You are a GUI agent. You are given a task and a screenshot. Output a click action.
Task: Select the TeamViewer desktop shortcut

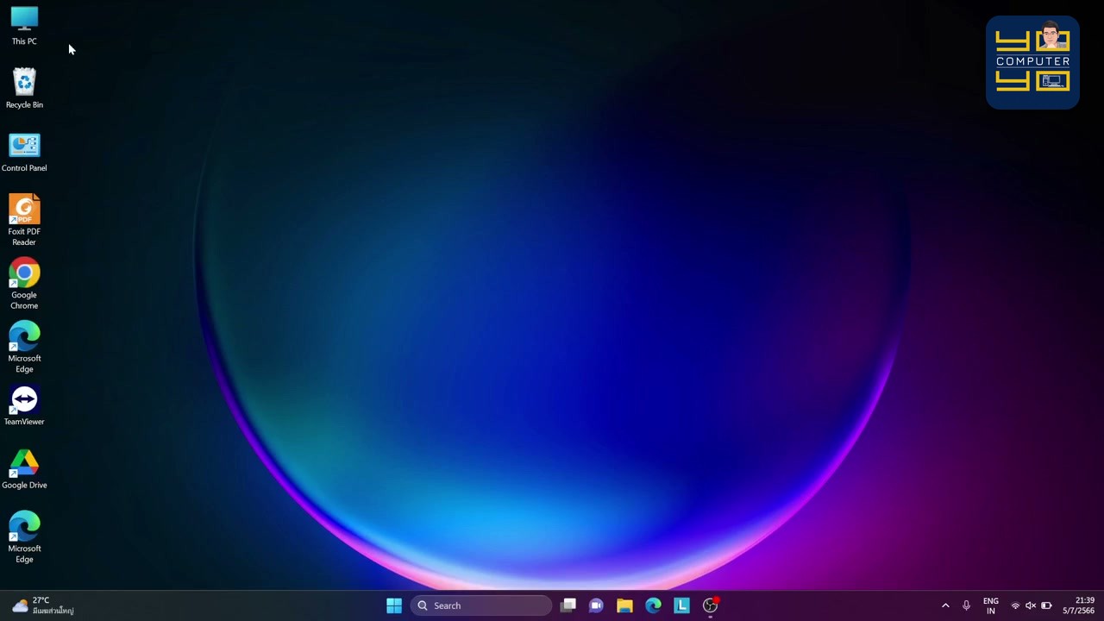tap(24, 405)
